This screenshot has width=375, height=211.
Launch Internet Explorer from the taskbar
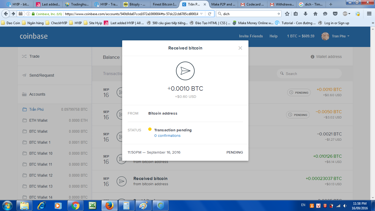click(x=41, y=206)
